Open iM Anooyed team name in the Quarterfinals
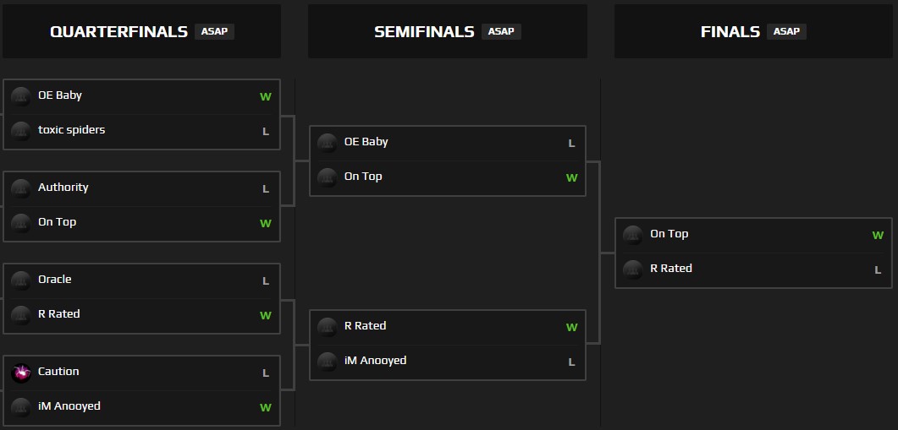This screenshot has height=430, width=898. click(69, 406)
